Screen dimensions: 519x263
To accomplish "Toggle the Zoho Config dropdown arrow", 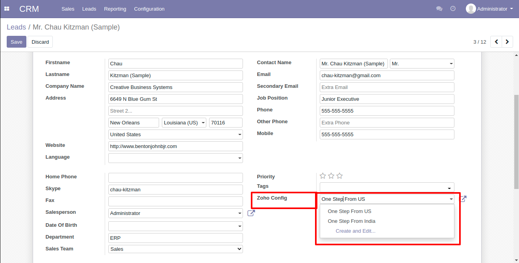I will pos(451,199).
